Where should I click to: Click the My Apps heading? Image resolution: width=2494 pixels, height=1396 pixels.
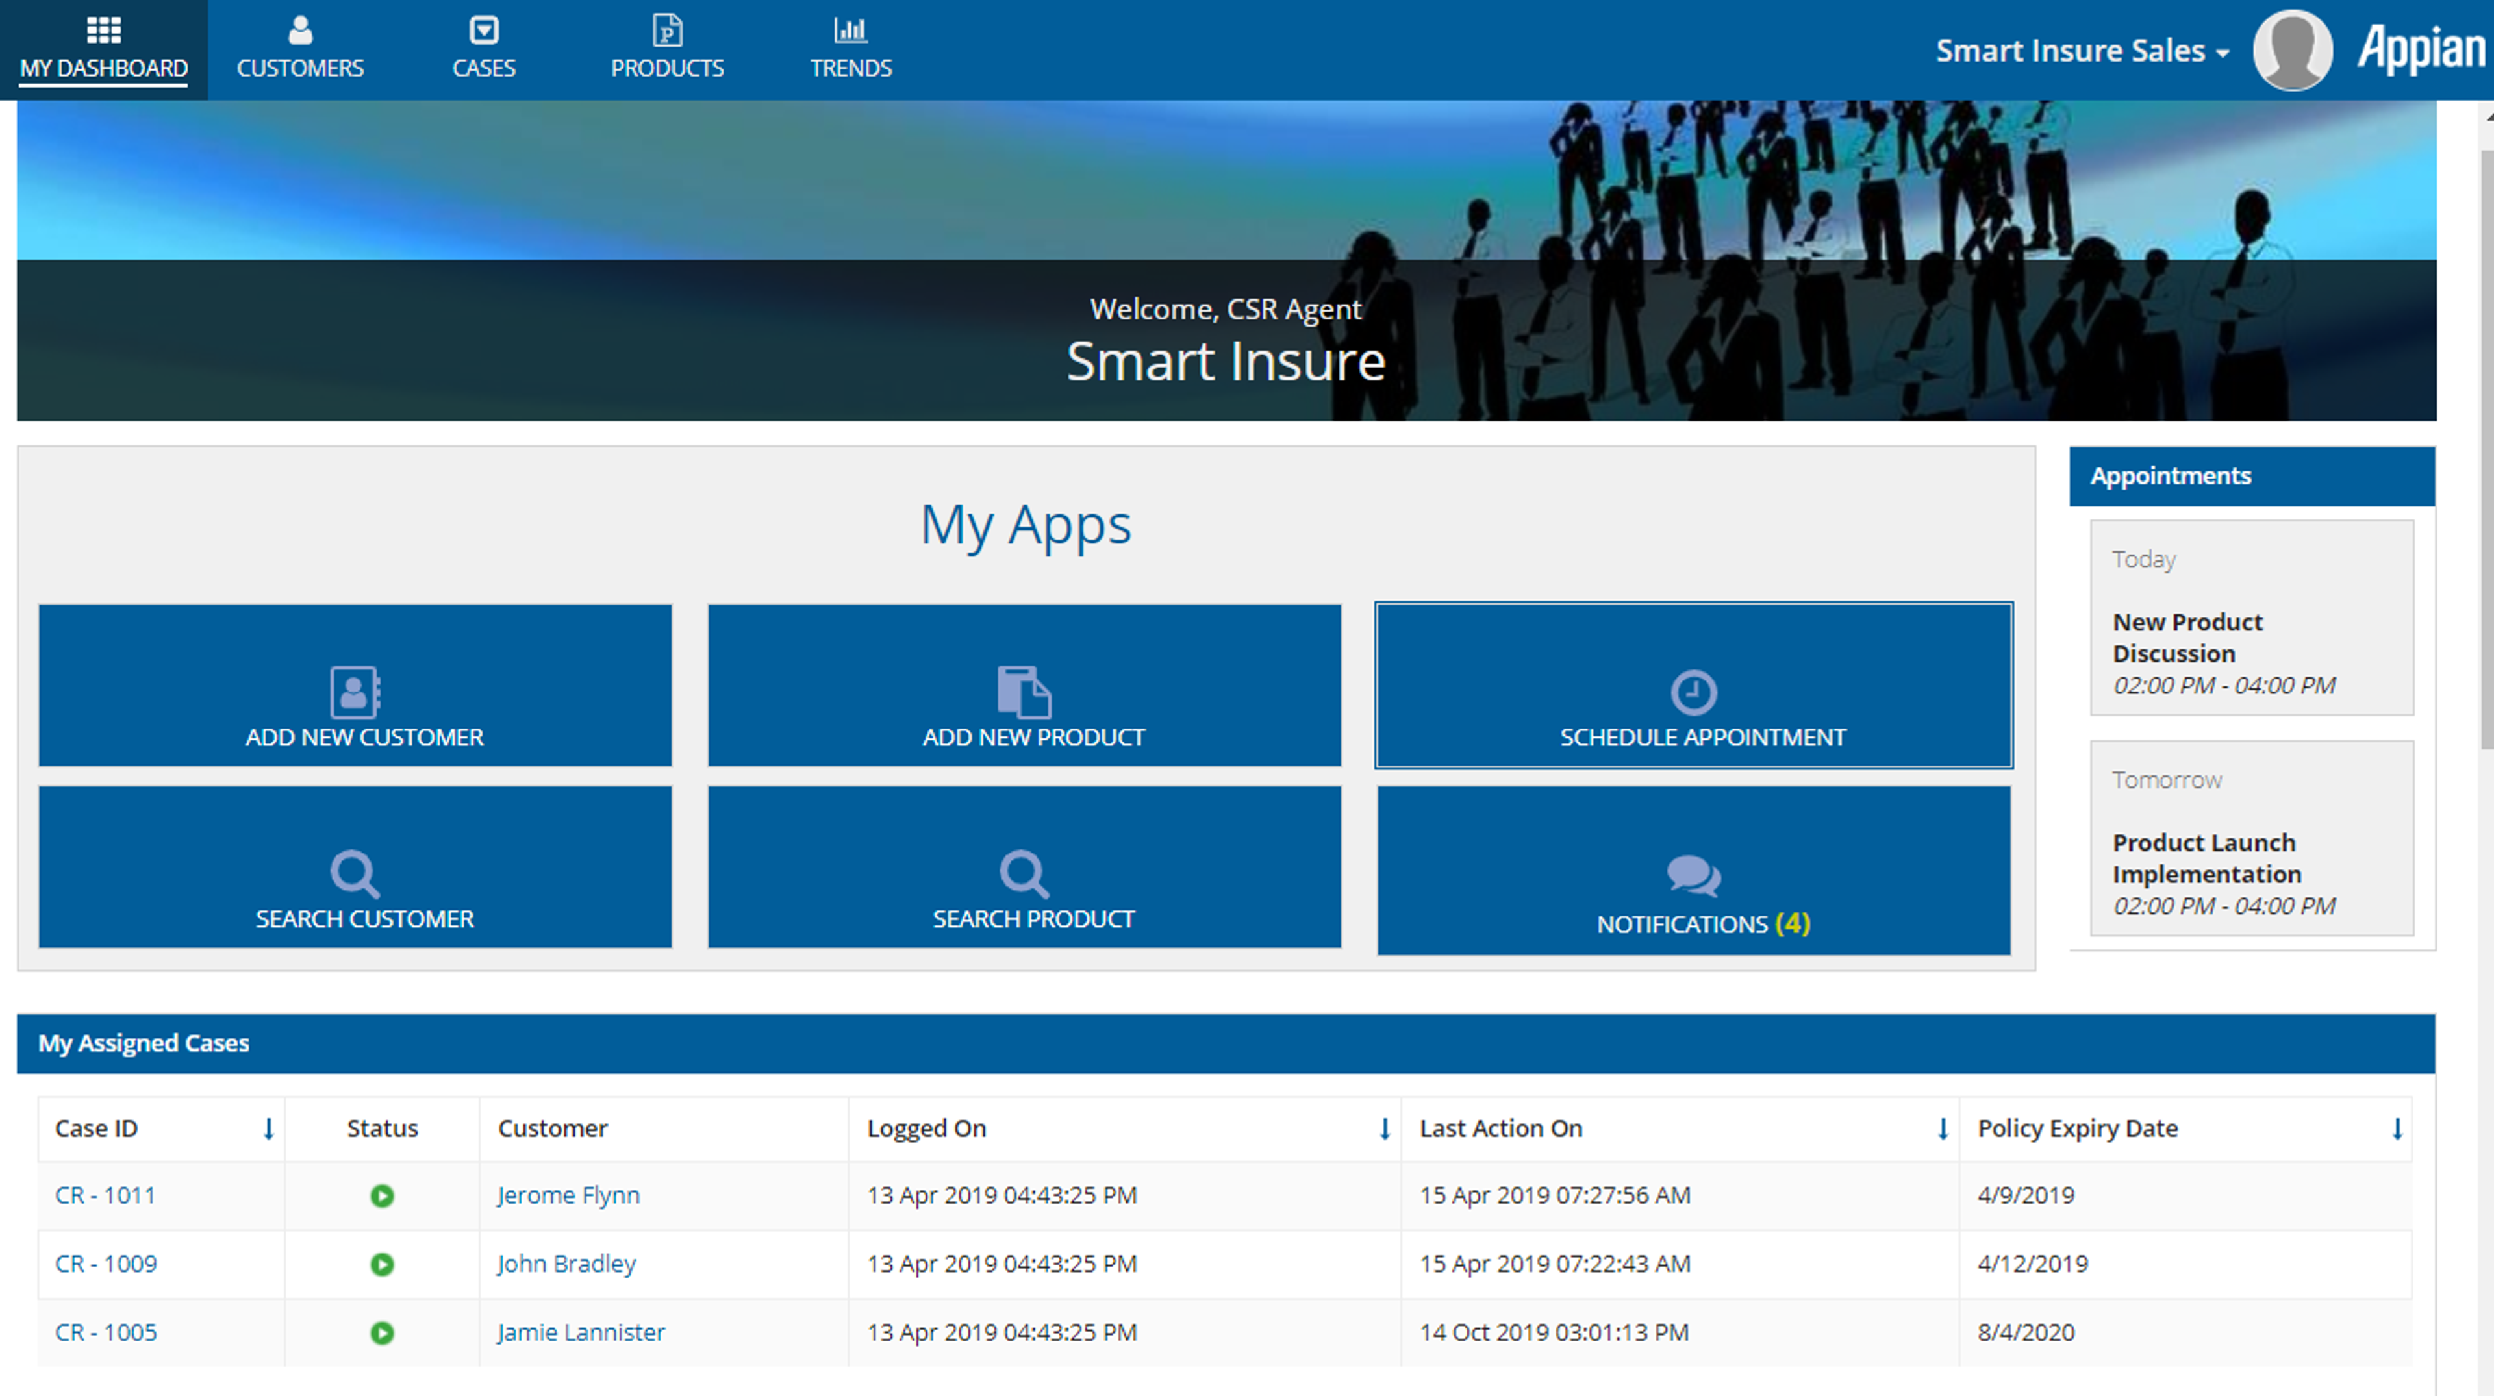pyautogui.click(x=1026, y=526)
